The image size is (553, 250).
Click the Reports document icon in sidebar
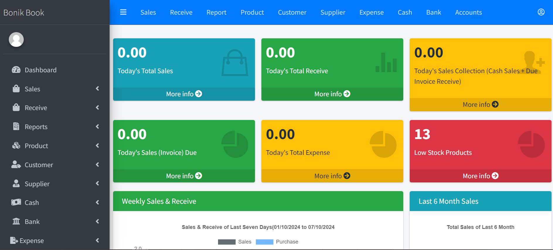(16, 127)
